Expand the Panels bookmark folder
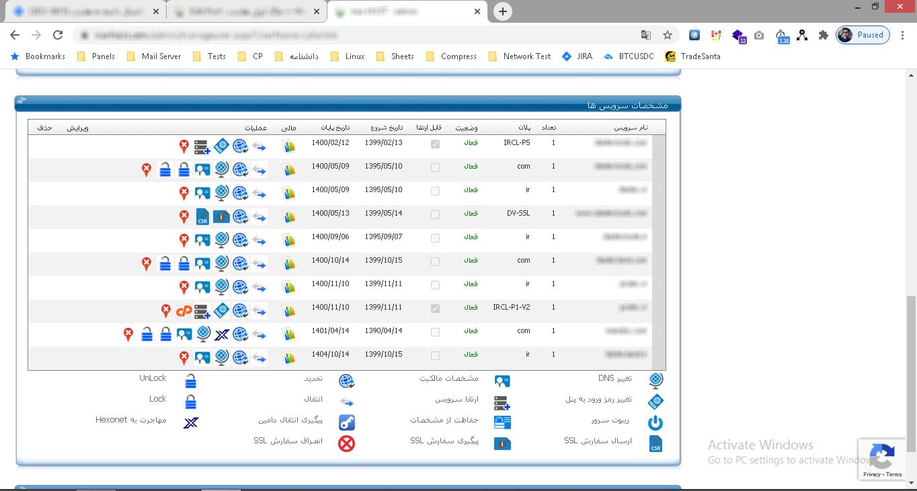The height and width of the screenshot is (491, 917). click(96, 56)
